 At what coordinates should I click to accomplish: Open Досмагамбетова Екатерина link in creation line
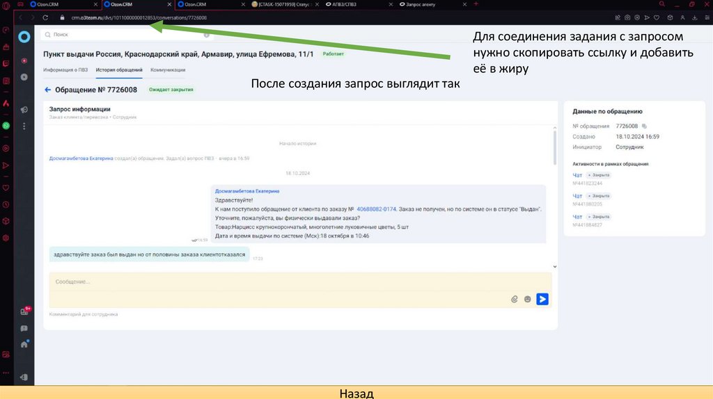81,158
